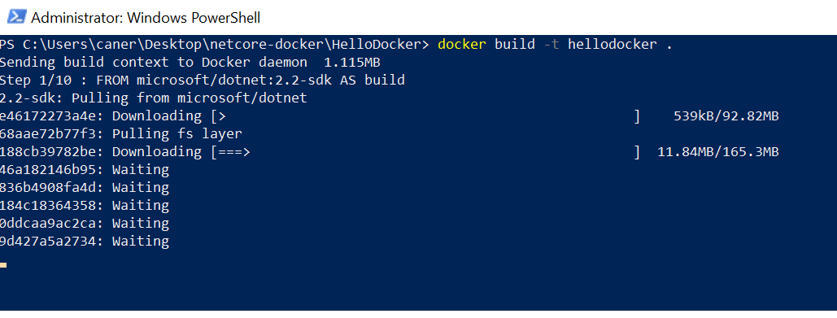Image resolution: width=837 pixels, height=318 pixels.
Task: Click the yellow docker command word
Action: pos(462,44)
